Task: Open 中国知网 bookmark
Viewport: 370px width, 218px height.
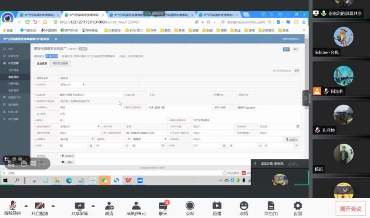Action: [49, 30]
